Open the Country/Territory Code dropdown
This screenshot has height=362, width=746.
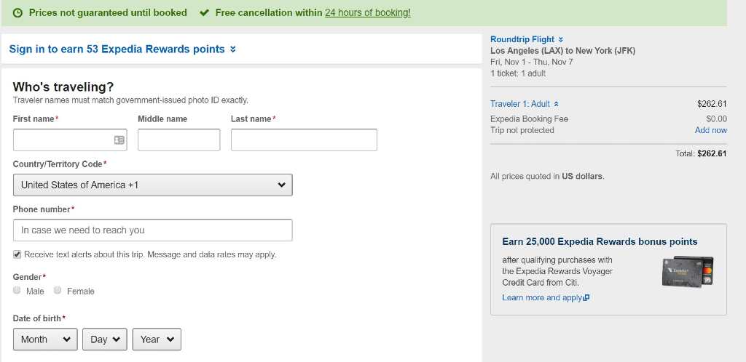(x=152, y=185)
